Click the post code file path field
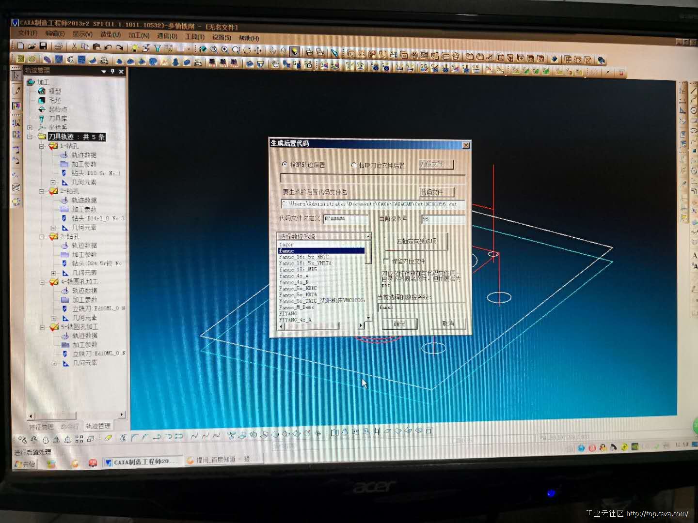Screen dimensions: 698x523 [373, 204]
